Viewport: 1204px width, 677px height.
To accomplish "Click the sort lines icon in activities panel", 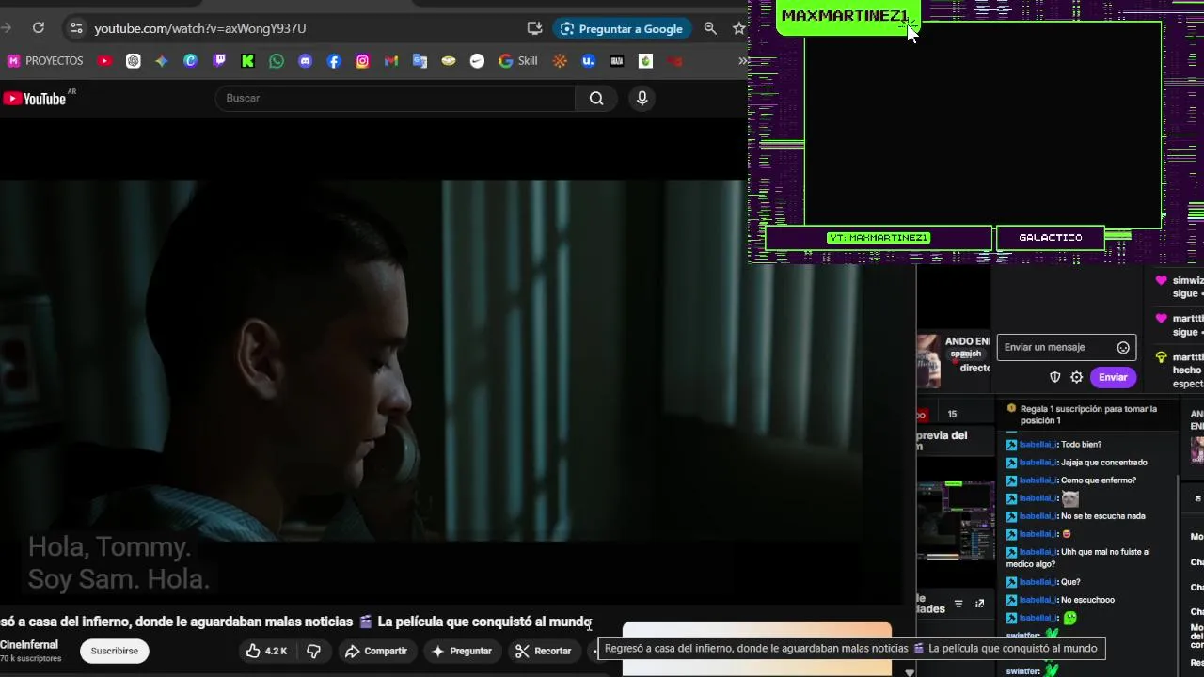I will tap(958, 604).
